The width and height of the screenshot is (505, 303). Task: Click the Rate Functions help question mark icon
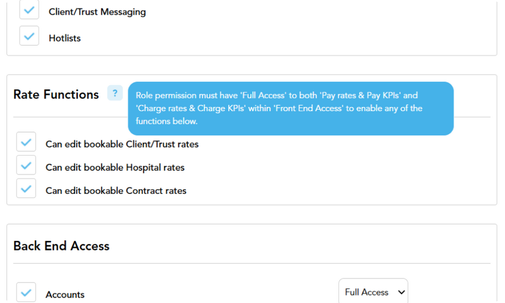click(x=115, y=93)
